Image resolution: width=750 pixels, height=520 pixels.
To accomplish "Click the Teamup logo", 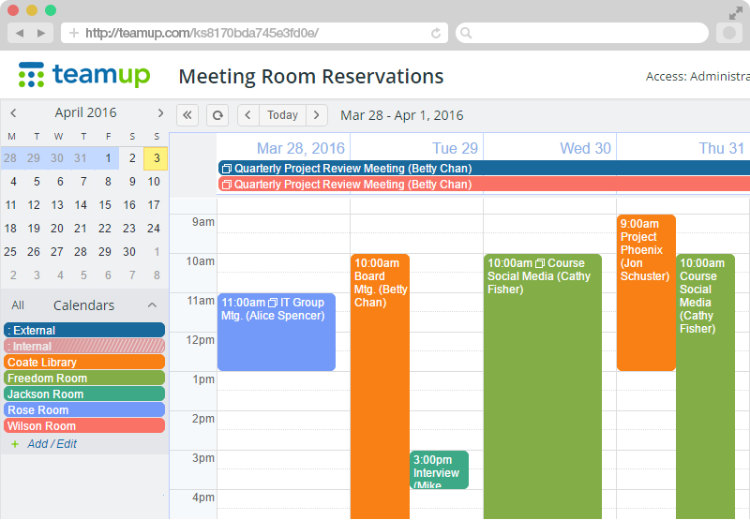I will [84, 75].
